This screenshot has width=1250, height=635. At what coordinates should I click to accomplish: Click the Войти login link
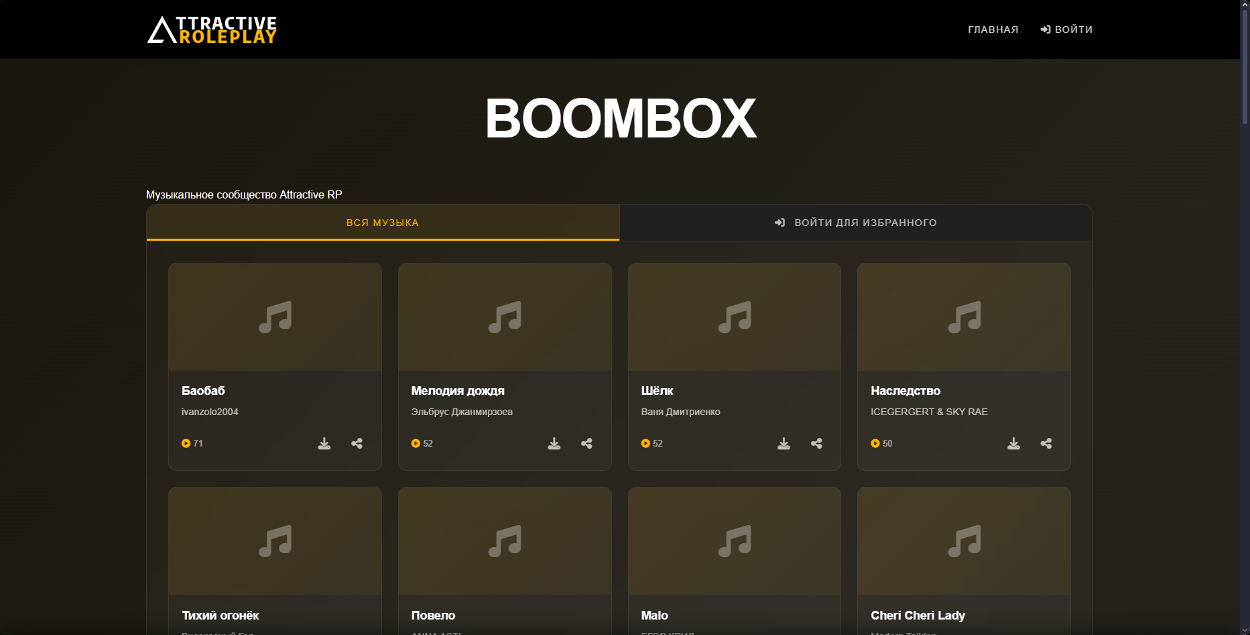pos(1066,30)
